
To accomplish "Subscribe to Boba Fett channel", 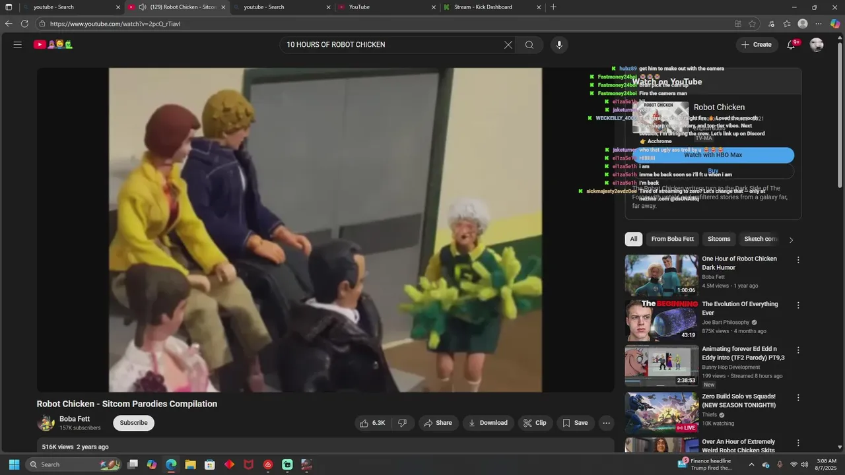I will click(x=133, y=423).
